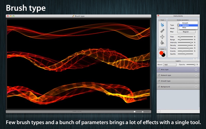
Task: Remove the Network type layer
Action: click(x=196, y=75)
